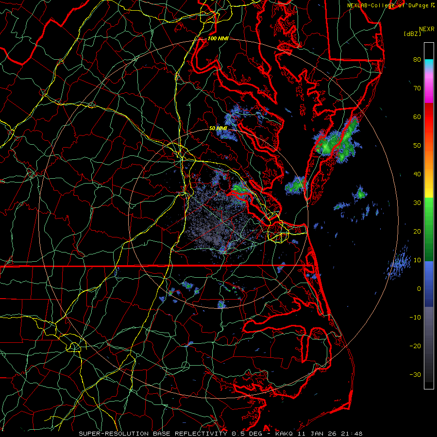The image size is (437, 437).
Task: Click the '50 NMI' range ring label
Action: coord(218,128)
